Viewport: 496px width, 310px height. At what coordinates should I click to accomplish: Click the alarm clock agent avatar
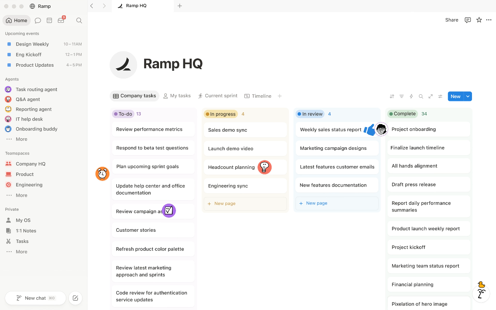(103, 174)
